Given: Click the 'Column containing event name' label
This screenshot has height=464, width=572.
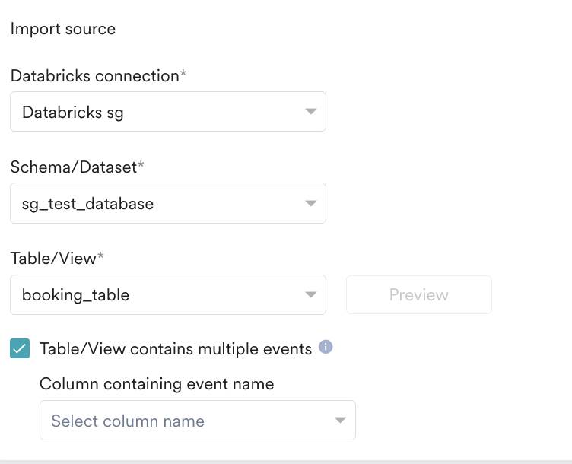Looking at the screenshot, I should coord(157,384).
